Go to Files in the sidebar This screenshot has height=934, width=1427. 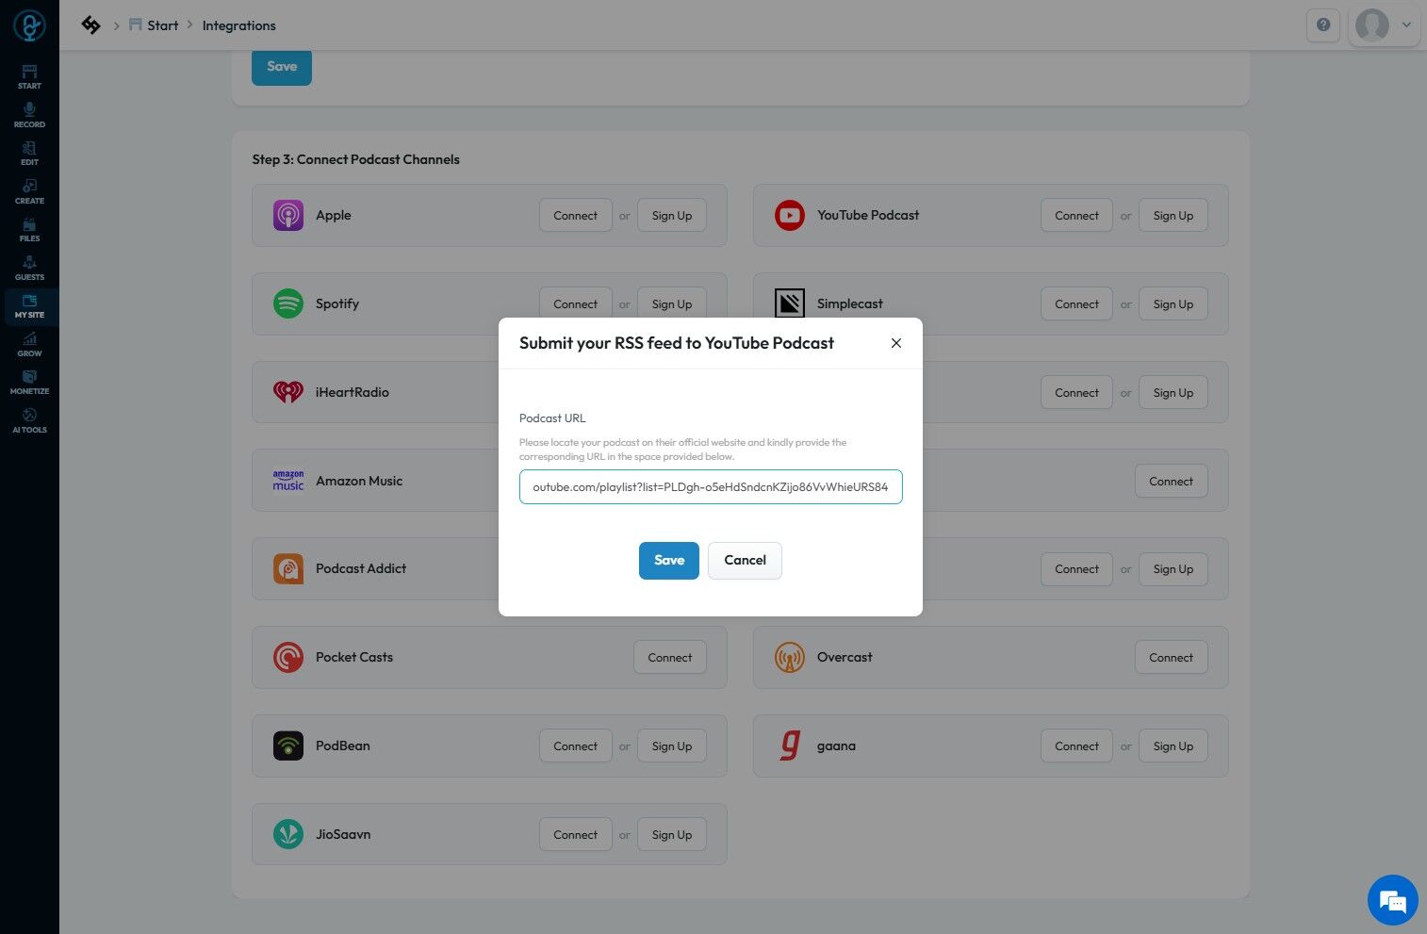pyautogui.click(x=29, y=229)
